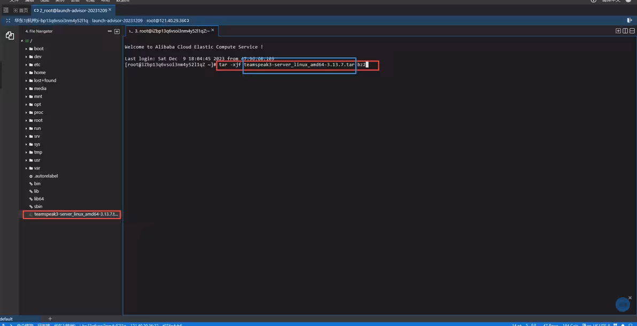Click the teamspeak3 archive file icon
This screenshot has height=326, width=637.
[31, 215]
